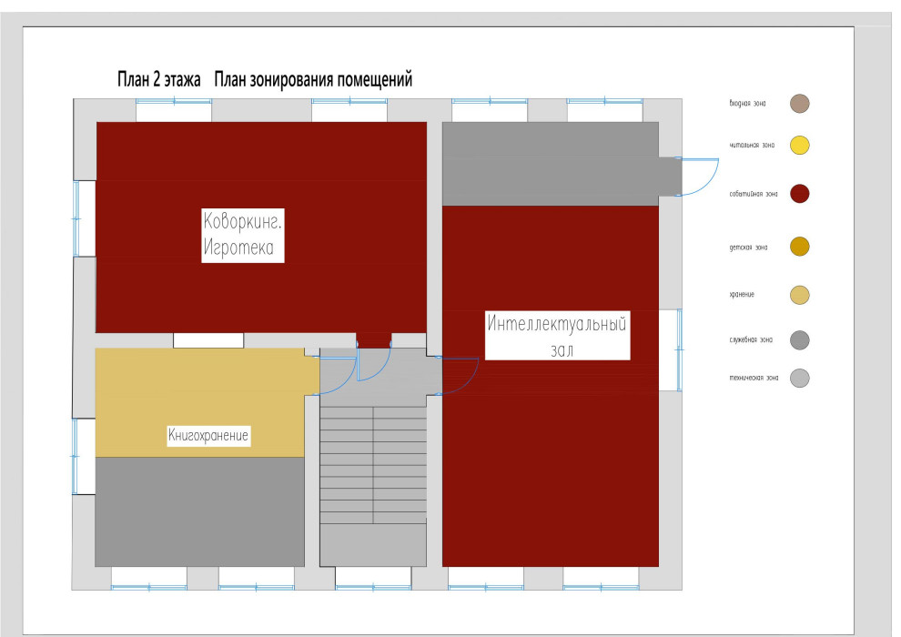Select the Интеллектуальный зал room label
Viewport: 901px width, 637px height.
556,336
